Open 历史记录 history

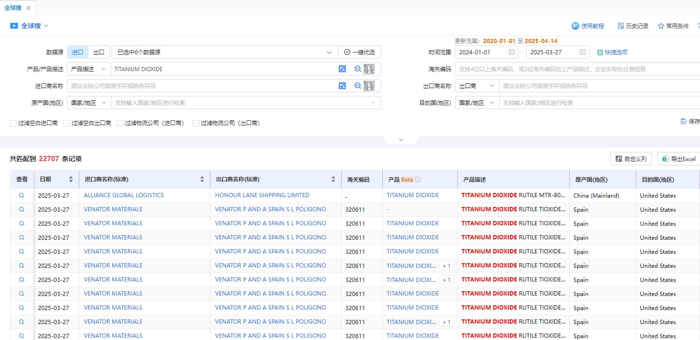633,26
